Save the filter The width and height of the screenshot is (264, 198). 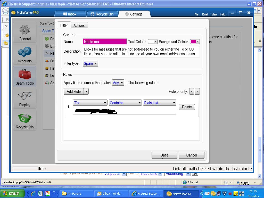(164, 155)
